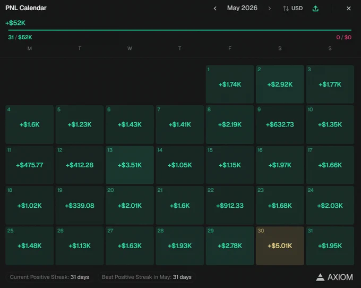This screenshot has width=361, height=288.
Task: Choose day 22 cell with +$912.33
Action: tap(230, 205)
